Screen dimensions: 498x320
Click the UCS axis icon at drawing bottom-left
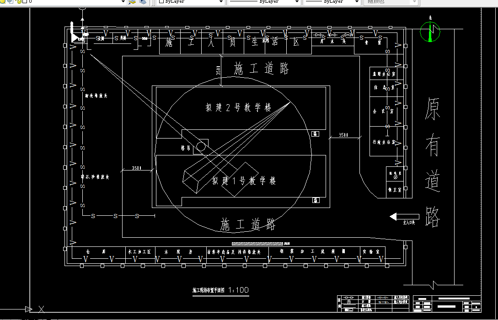point(28,309)
